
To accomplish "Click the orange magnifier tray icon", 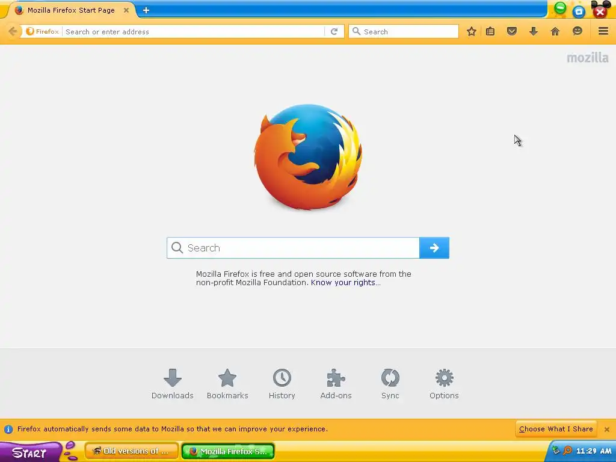I will pos(567,451).
